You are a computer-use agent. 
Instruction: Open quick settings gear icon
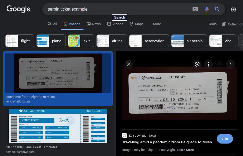click(233, 10)
